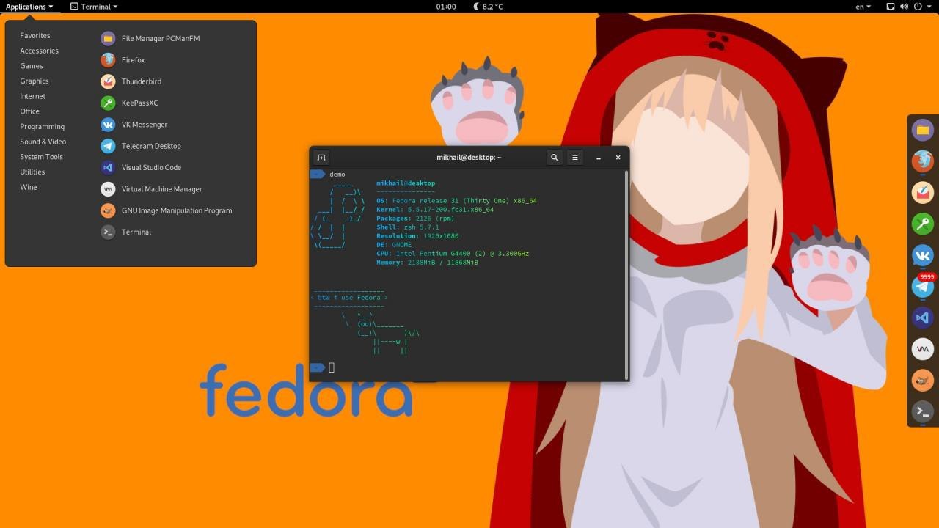Click the terminal title mikhail@desktop: ~
The width and height of the screenshot is (939, 528).
469,158
